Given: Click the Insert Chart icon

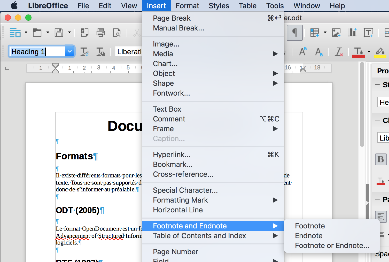Looking at the screenshot, I should click(352, 33).
